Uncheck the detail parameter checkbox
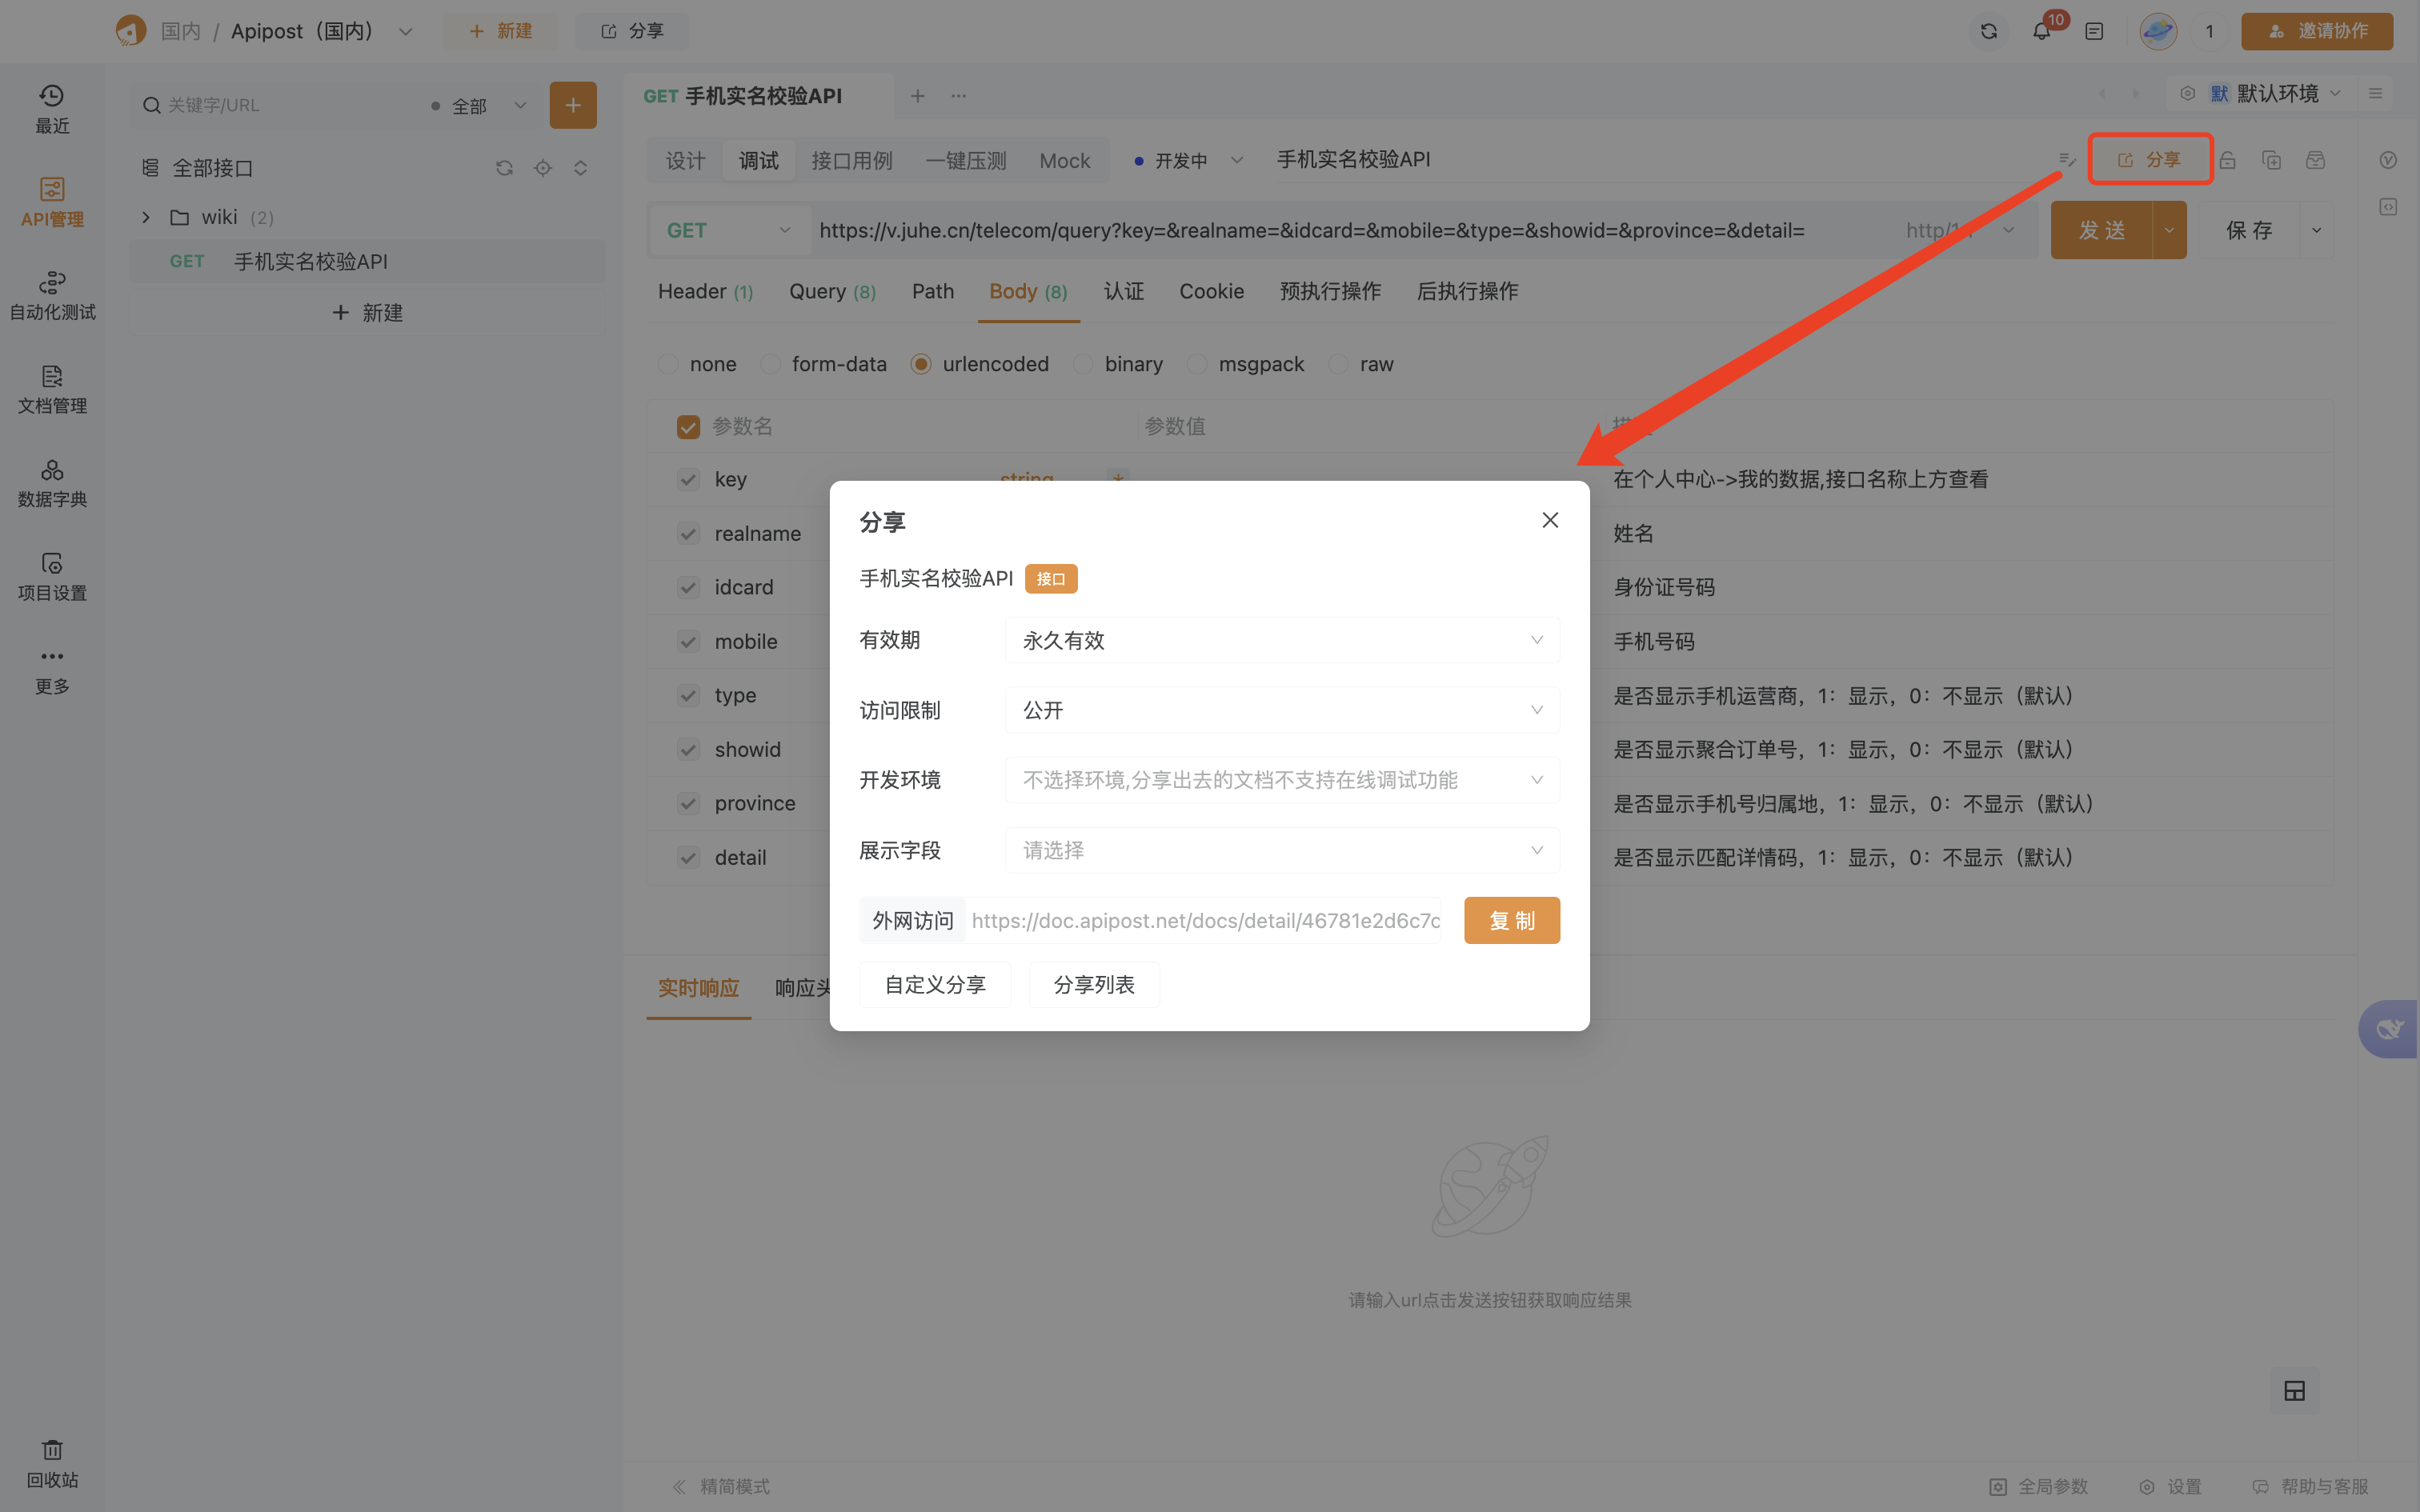Screen dimensions: 2420x1512 688,857
